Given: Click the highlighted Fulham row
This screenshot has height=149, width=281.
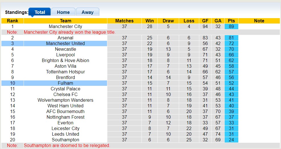Looking at the screenshot, I should (x=65, y=83).
